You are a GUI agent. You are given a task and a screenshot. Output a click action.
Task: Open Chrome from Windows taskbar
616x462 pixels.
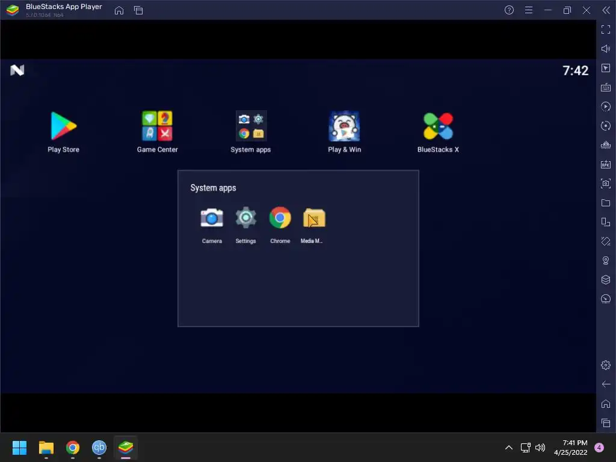pos(73,448)
